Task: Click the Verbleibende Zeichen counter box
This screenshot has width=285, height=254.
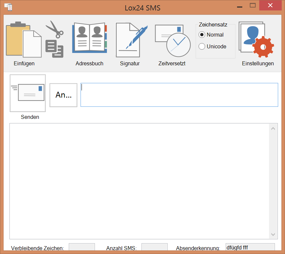Action: pos(82,247)
